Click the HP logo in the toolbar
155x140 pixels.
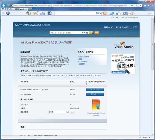pyautogui.click(x=8, y=13)
